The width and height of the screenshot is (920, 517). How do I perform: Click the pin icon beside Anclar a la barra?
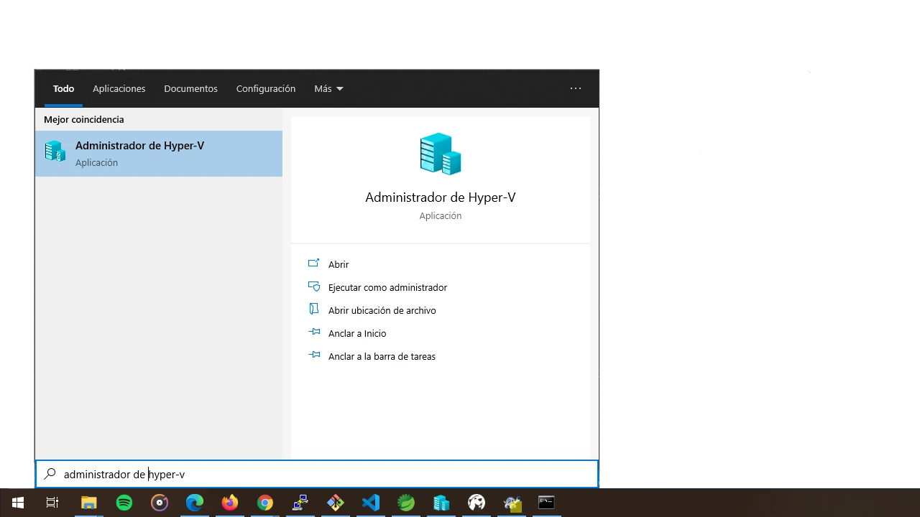[313, 355]
